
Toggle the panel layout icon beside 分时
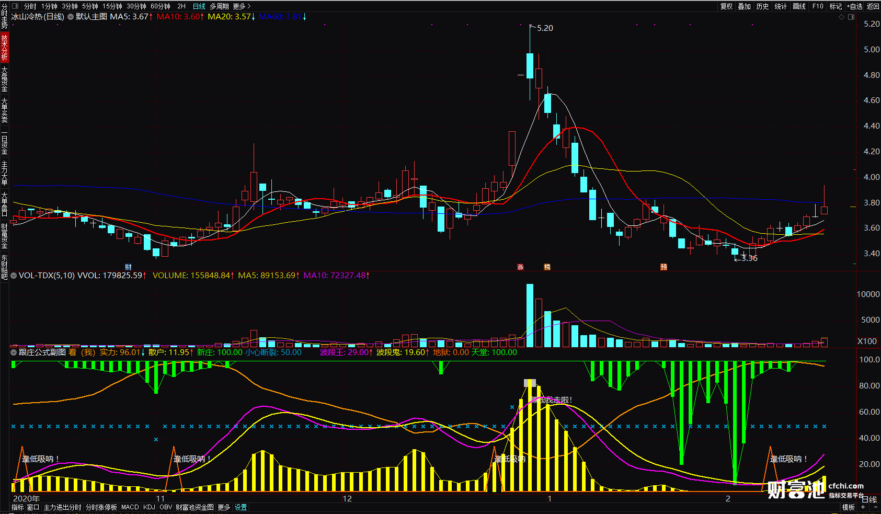(x=15, y=6)
